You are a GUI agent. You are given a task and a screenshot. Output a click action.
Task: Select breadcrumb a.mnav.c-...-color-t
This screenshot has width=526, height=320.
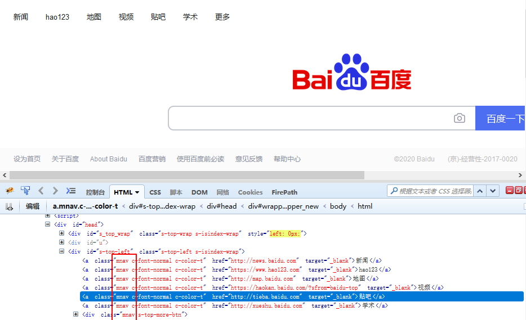click(85, 206)
